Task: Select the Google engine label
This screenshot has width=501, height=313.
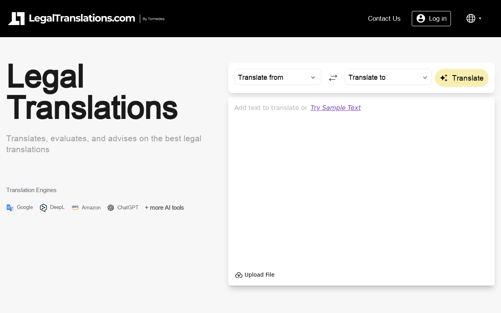Action: click(x=25, y=207)
